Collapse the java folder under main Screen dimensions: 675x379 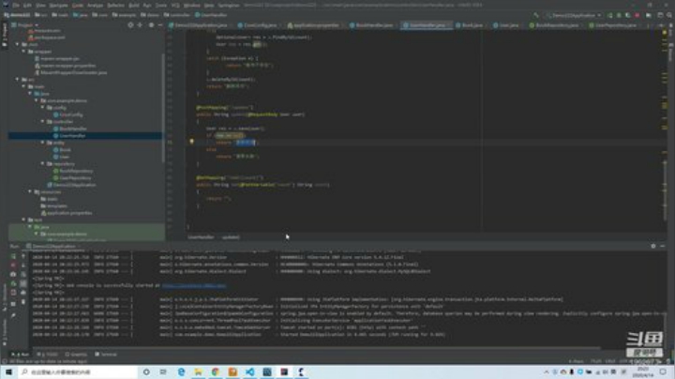click(x=30, y=94)
